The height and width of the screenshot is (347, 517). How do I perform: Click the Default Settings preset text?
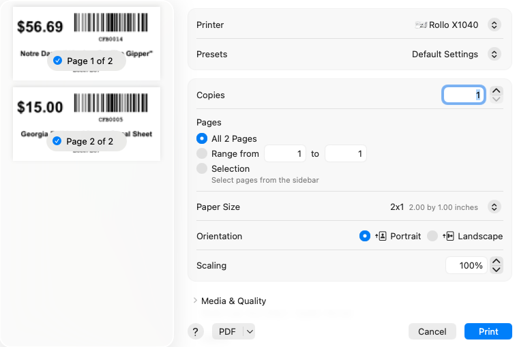click(445, 54)
